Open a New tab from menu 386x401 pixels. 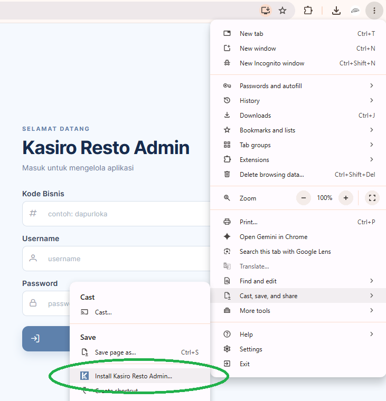point(298,34)
